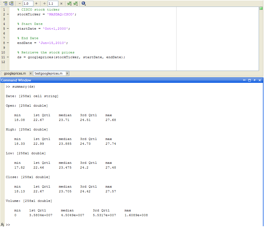
Task: Click the green percent icon with plus sign
Action: point(69,3)
